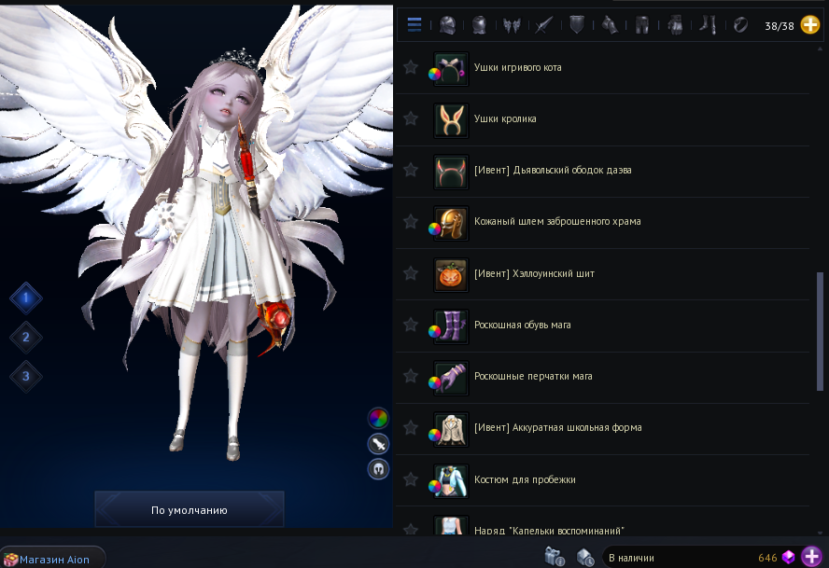The width and height of the screenshot is (829, 568).
Task: Add currency with purple plus button
Action: (811, 557)
